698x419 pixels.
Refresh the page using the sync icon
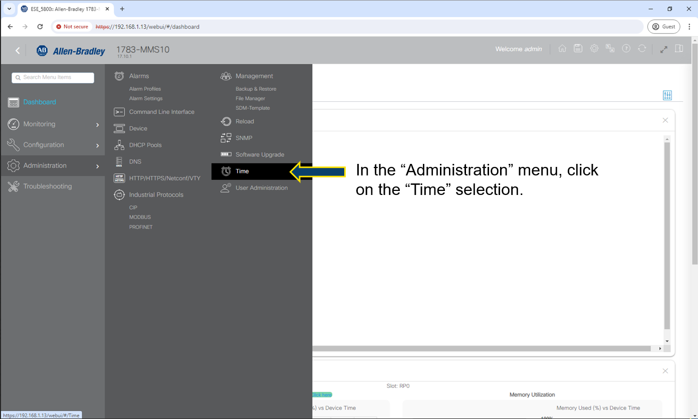click(x=642, y=49)
